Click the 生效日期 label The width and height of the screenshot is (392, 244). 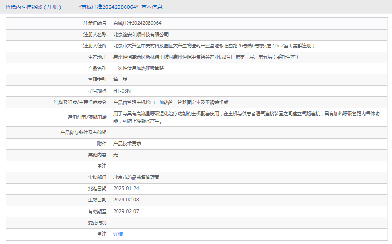click(97, 200)
